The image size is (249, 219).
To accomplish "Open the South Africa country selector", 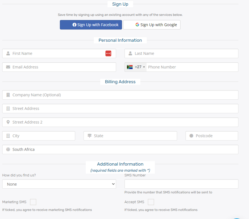I will 120,149.
